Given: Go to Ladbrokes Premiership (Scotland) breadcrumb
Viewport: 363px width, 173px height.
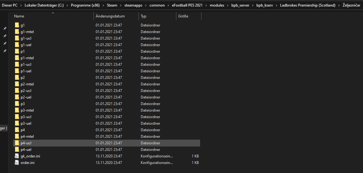Looking at the screenshot, I should [x=308, y=5].
